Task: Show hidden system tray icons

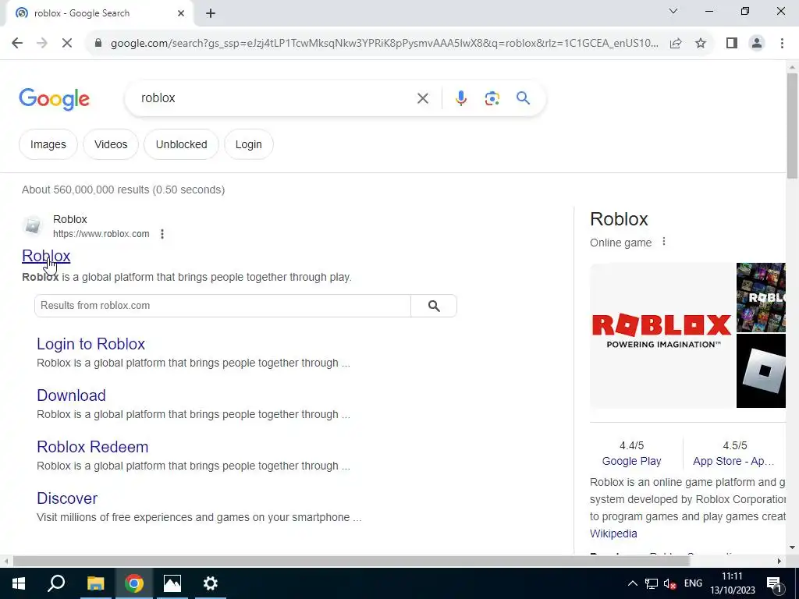Action: (632, 583)
